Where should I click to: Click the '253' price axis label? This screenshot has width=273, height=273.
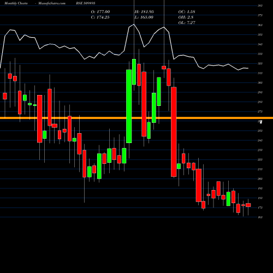(x=260, y=130)
